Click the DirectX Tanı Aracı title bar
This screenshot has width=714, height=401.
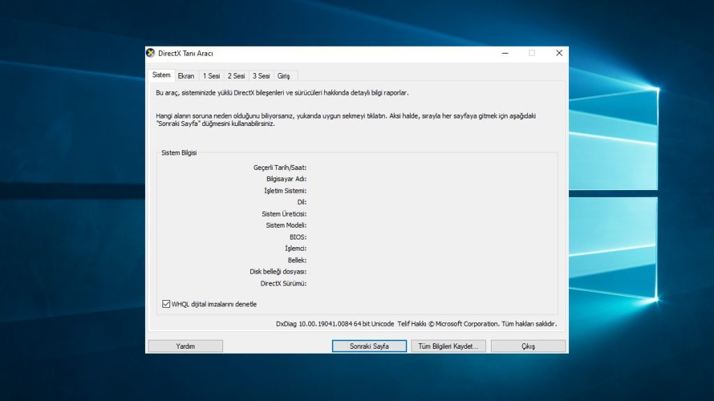point(349,53)
